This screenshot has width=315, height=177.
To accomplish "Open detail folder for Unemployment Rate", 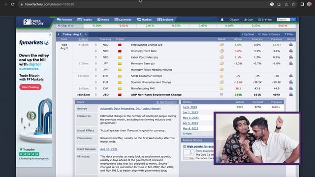I will point(221,51).
